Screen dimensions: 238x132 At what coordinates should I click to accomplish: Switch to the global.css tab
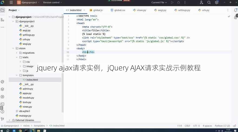point(118,10)
